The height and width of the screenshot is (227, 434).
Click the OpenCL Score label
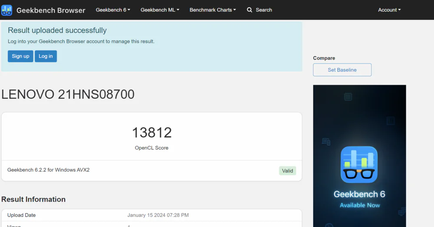(x=151, y=148)
